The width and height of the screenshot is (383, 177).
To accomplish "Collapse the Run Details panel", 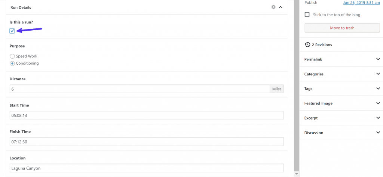I will coord(281,7).
